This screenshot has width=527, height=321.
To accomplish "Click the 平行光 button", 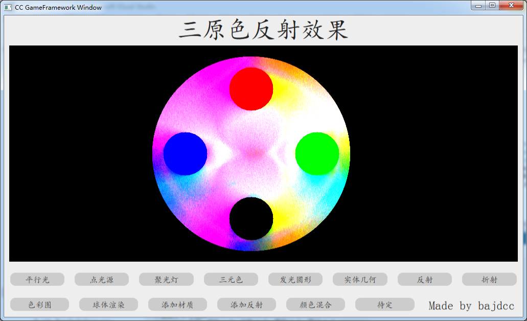I will coord(37,279).
